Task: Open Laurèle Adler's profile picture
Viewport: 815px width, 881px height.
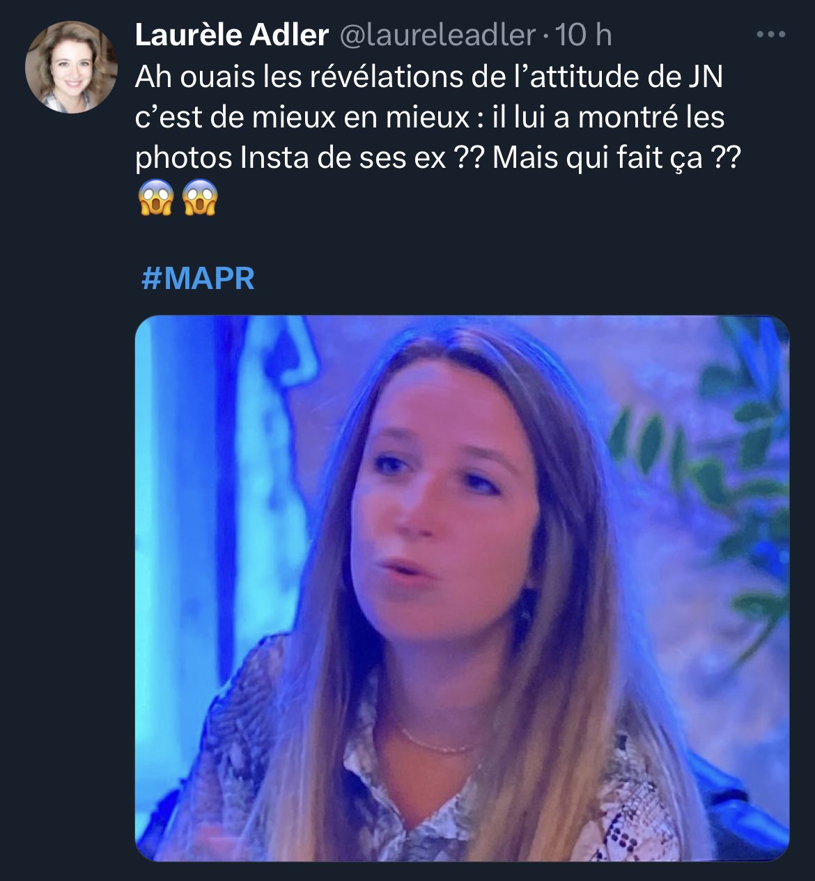Action: (71, 68)
